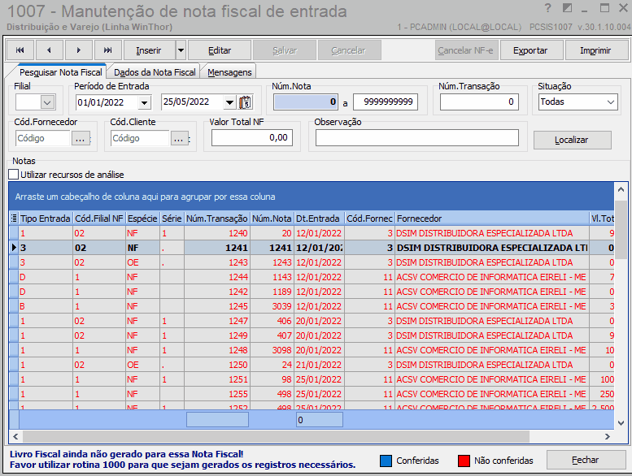Sort by Série column header
Viewport: 632px width, 476px height.
point(172,219)
